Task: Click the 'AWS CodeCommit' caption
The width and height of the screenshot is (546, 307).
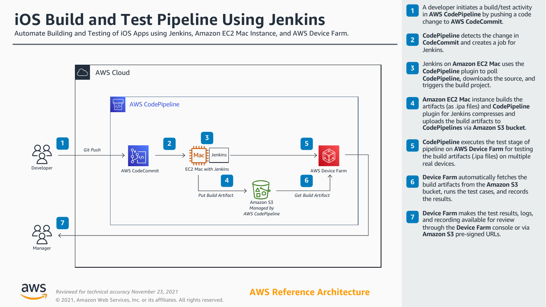Action: coord(140,171)
